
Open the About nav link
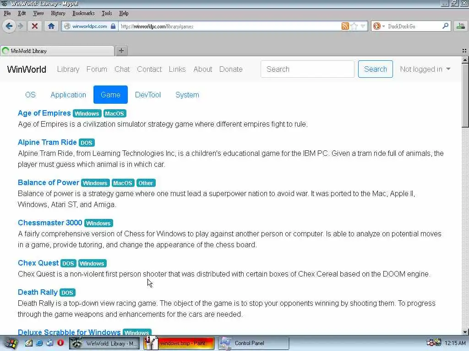coord(202,69)
